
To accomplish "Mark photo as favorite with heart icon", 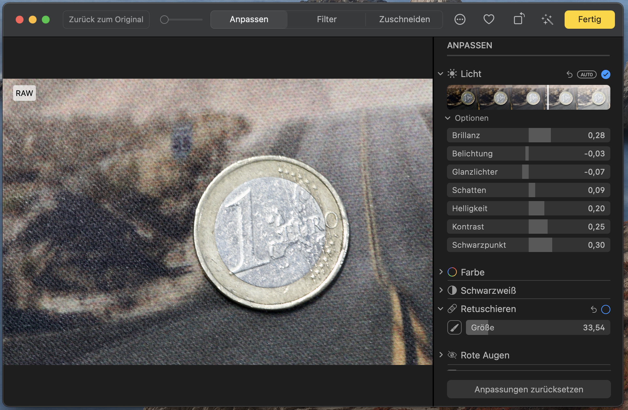I will [x=488, y=20].
